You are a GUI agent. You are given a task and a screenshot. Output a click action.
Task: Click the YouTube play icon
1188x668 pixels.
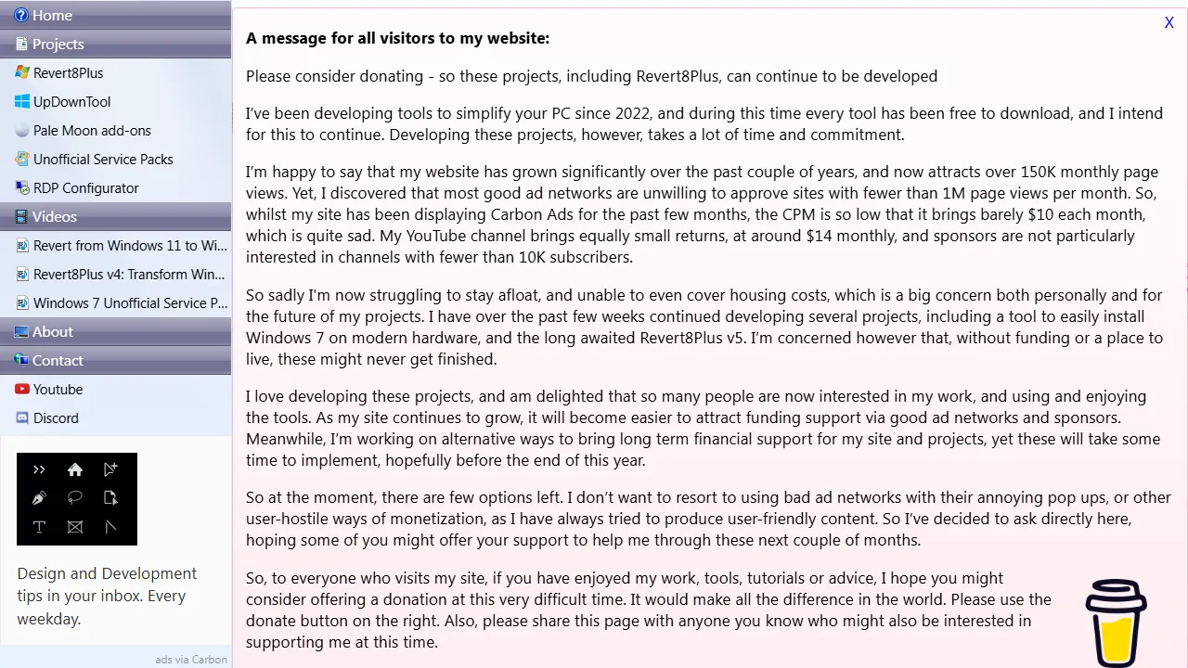pos(22,390)
